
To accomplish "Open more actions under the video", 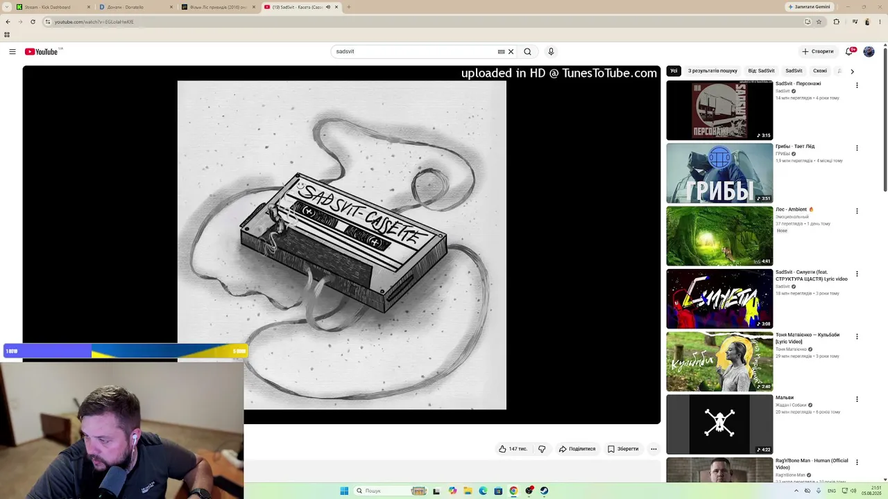I will [x=654, y=449].
